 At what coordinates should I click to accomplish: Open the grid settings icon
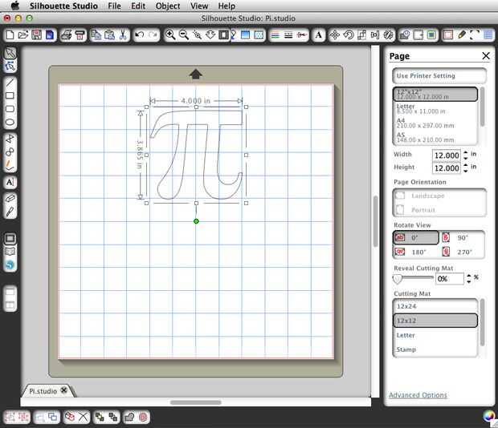tap(488, 34)
